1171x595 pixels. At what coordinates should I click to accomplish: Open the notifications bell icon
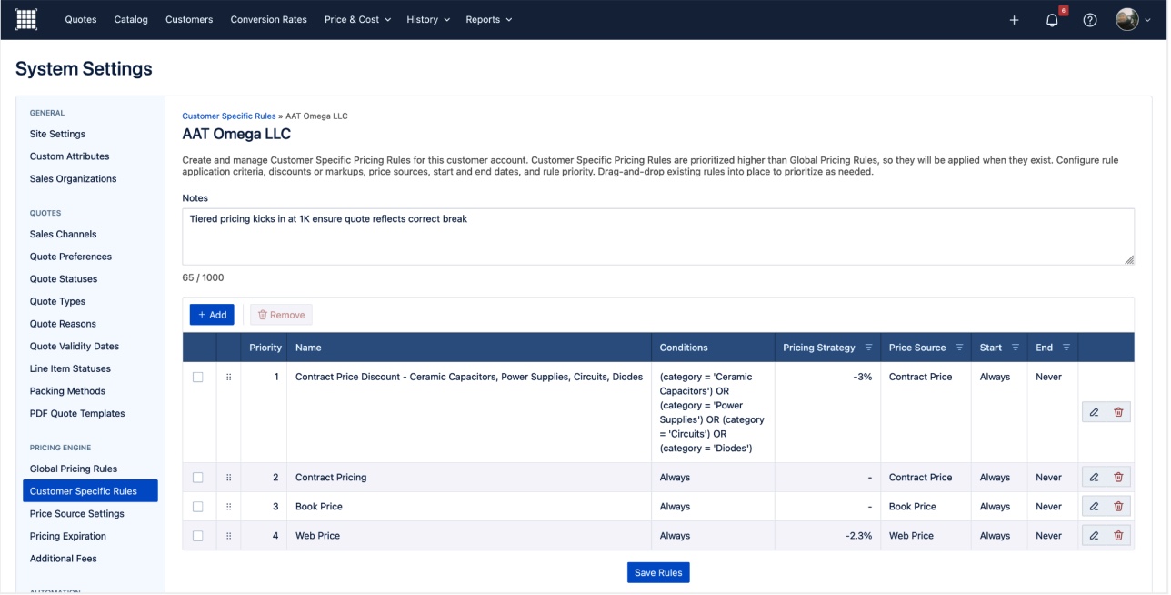click(x=1053, y=20)
